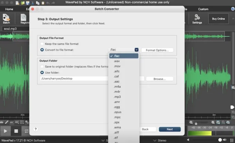Choose .wma in the format list
This screenshot has height=143, width=235.
point(124,127)
